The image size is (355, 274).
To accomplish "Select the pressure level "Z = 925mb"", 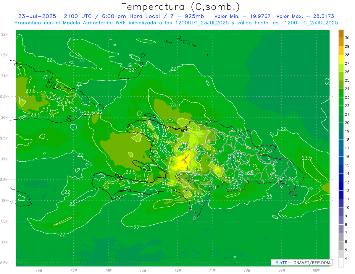I will tap(185, 16).
